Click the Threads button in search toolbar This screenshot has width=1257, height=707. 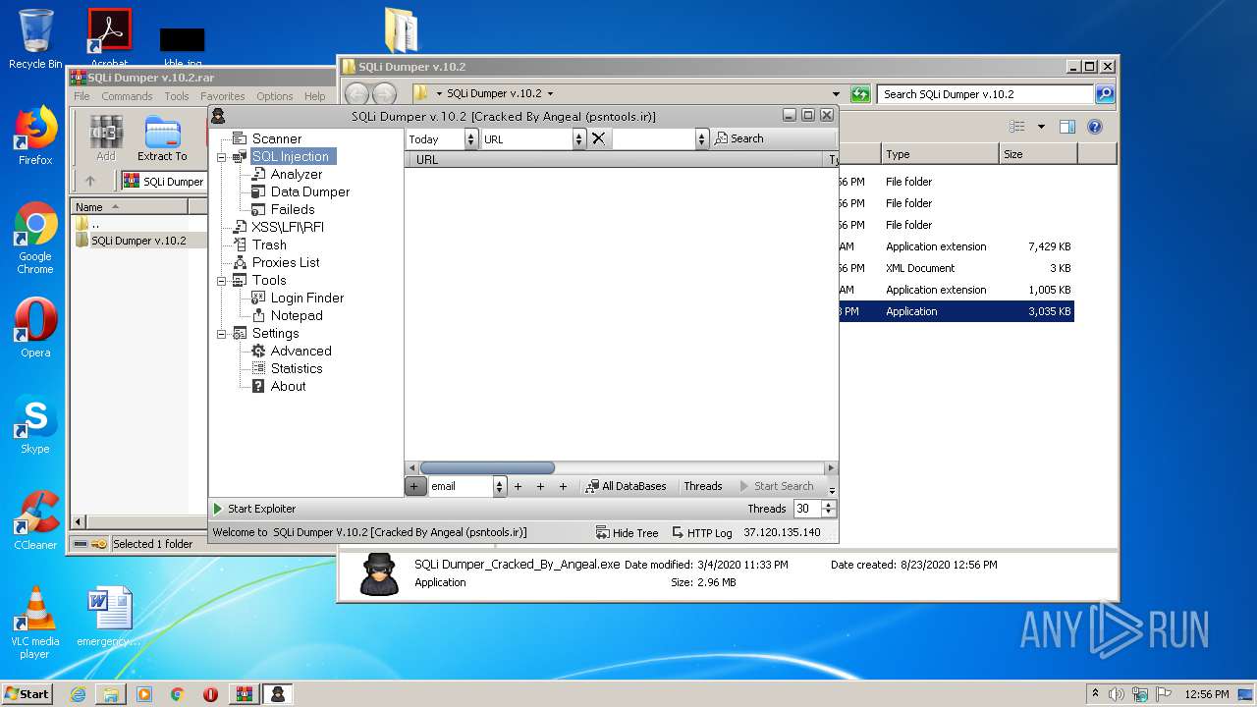703,486
